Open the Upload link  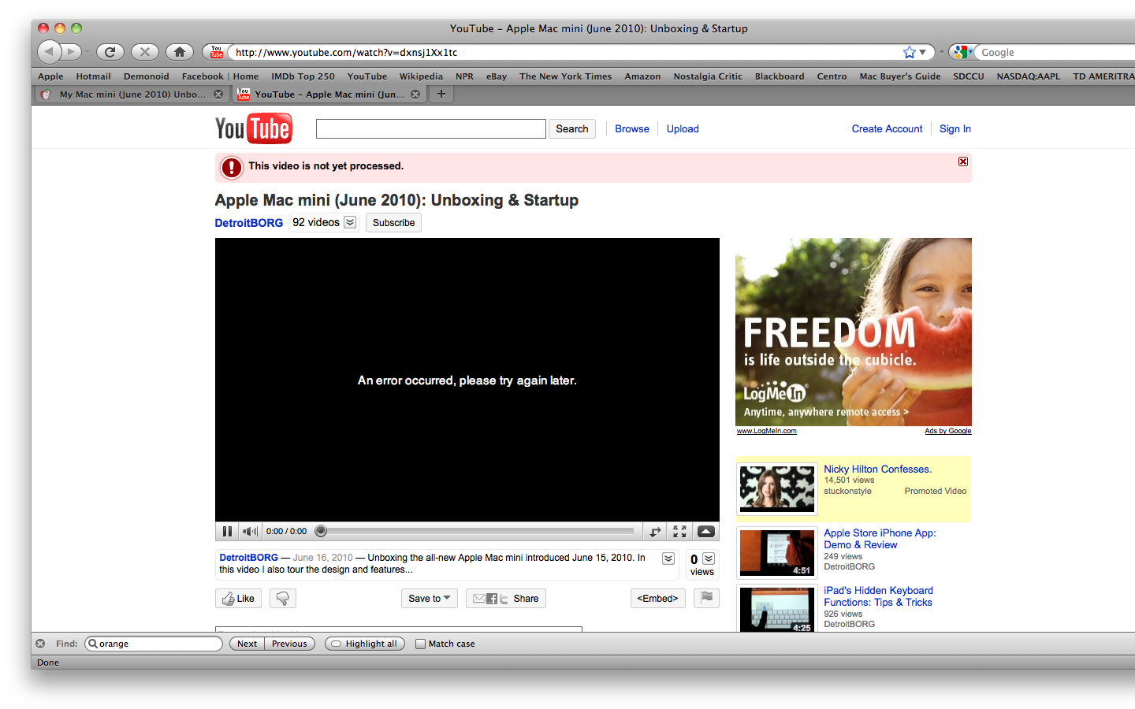(683, 129)
